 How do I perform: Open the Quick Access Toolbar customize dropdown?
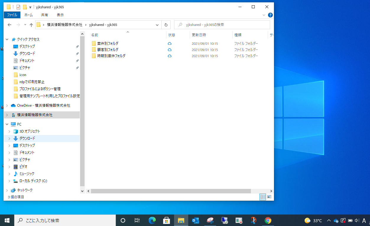(30, 7)
